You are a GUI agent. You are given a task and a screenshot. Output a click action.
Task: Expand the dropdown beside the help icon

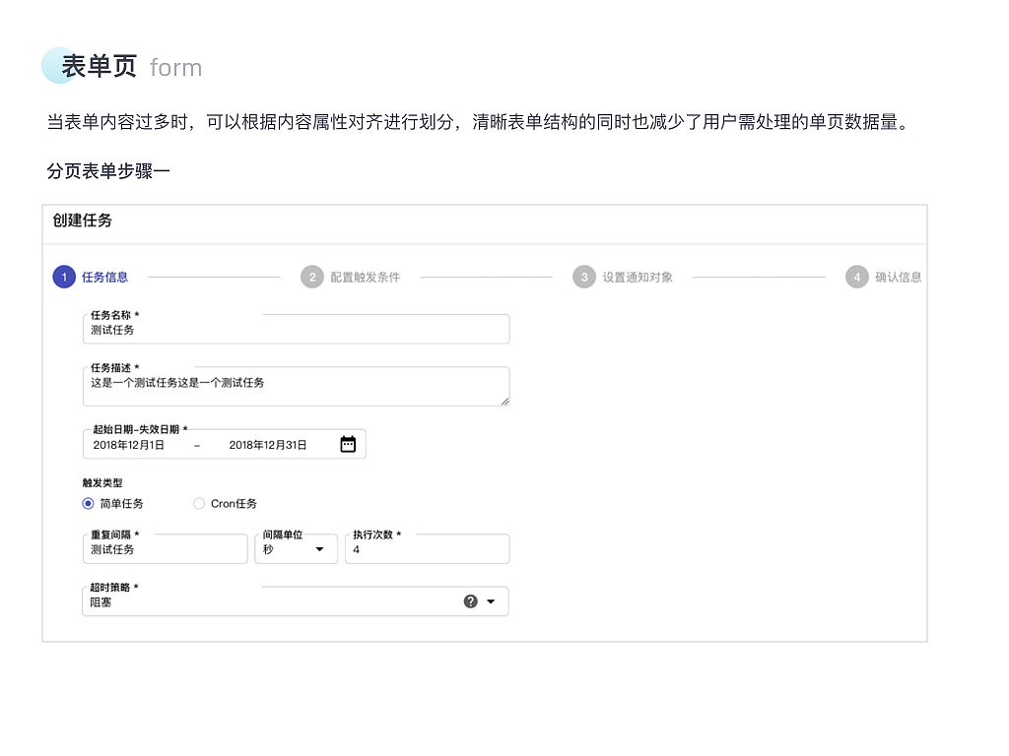tap(490, 600)
